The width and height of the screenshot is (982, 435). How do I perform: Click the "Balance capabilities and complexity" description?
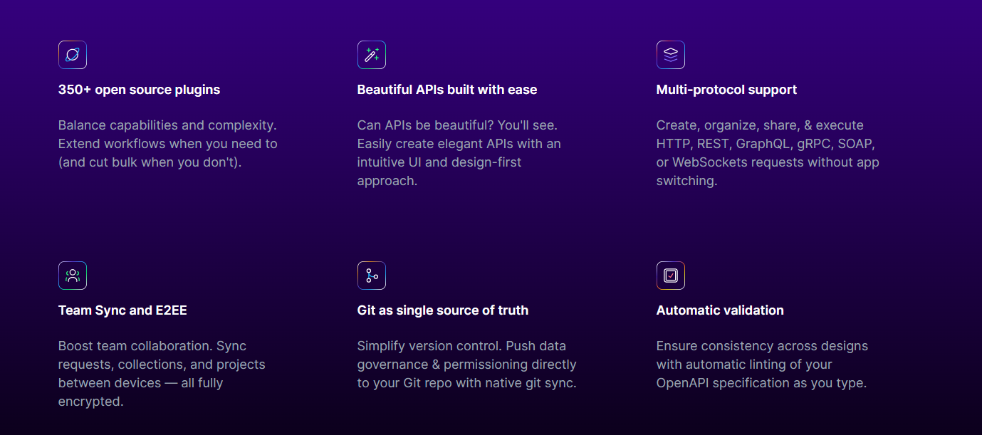coord(168,144)
